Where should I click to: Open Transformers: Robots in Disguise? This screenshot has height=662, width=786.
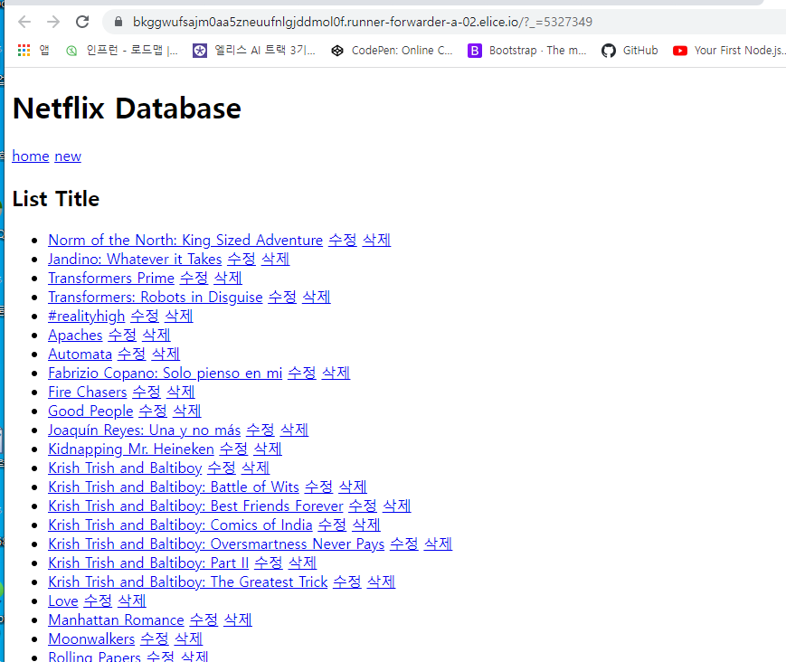point(156,298)
